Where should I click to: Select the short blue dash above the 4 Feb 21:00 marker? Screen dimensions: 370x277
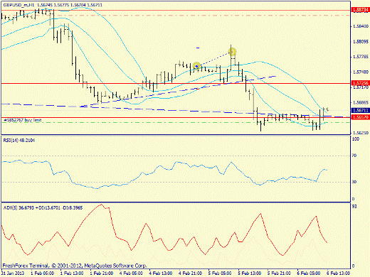tap(198, 48)
